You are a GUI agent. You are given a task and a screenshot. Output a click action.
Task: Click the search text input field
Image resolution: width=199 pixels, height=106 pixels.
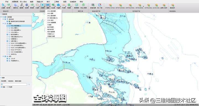pos(14,84)
